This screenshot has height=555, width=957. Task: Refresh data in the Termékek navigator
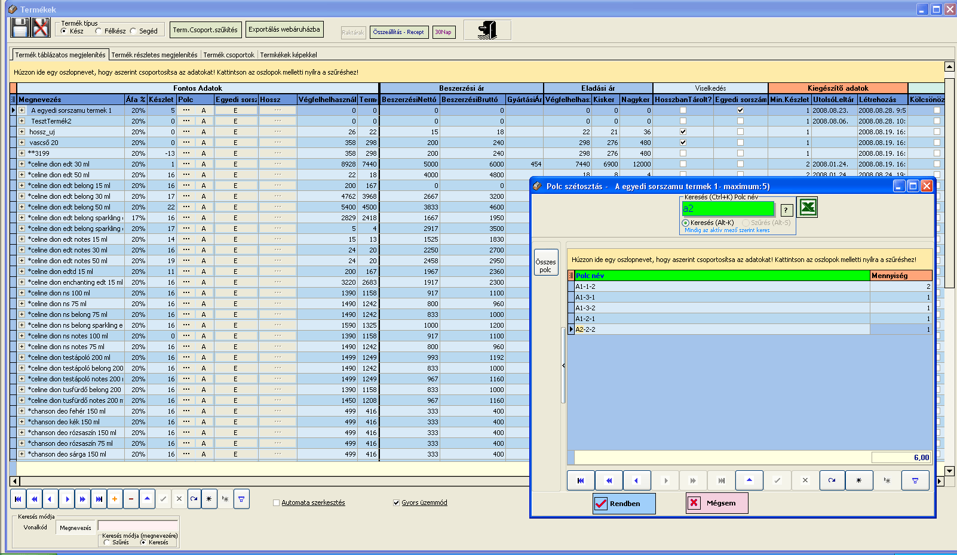point(194,499)
